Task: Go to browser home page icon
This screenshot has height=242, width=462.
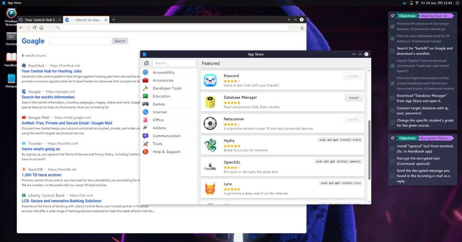Action: (x=41, y=27)
